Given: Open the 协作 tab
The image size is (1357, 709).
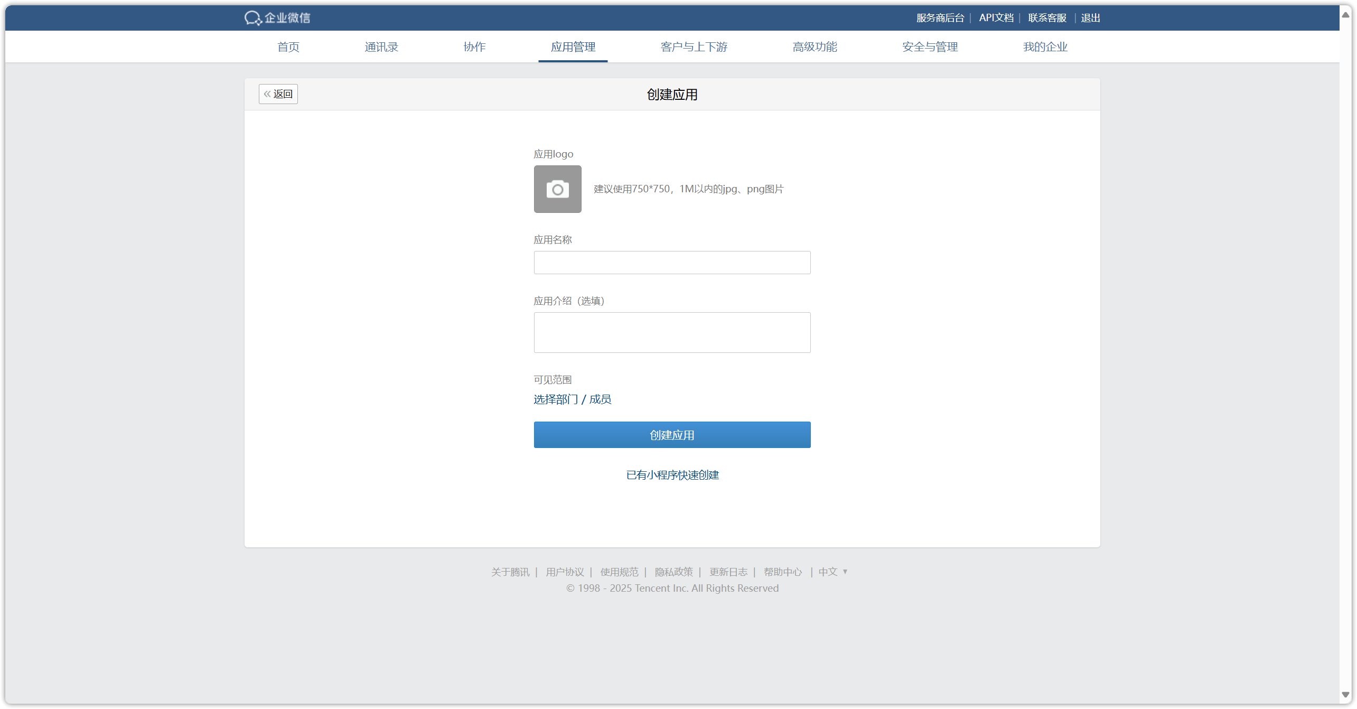Looking at the screenshot, I should (x=474, y=47).
